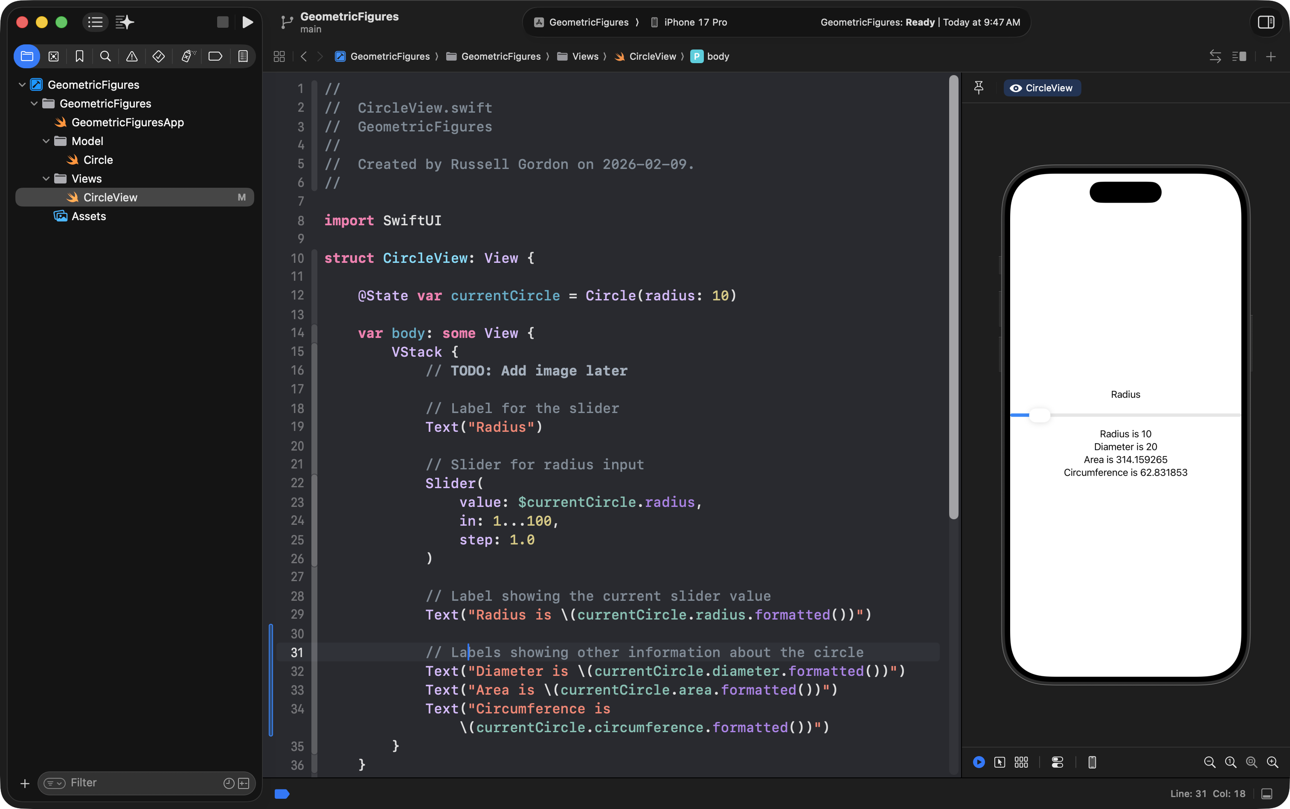Open the Circle model file
The image size is (1290, 809).
click(x=98, y=160)
